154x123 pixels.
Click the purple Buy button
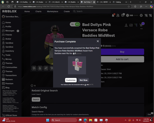pos(122,52)
